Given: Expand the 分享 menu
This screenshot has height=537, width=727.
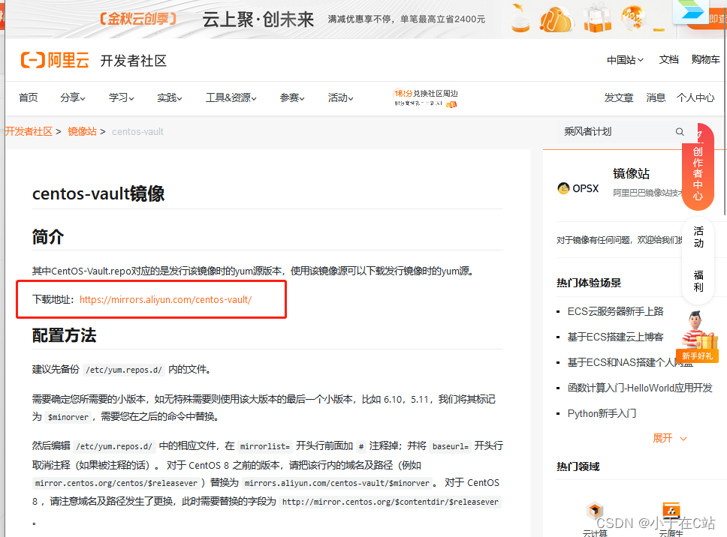Looking at the screenshot, I should (x=73, y=97).
